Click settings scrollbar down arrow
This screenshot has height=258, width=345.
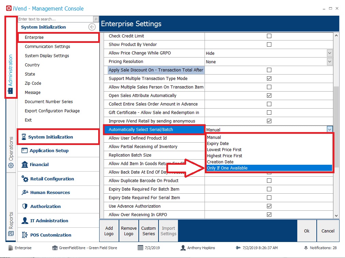click(336, 215)
